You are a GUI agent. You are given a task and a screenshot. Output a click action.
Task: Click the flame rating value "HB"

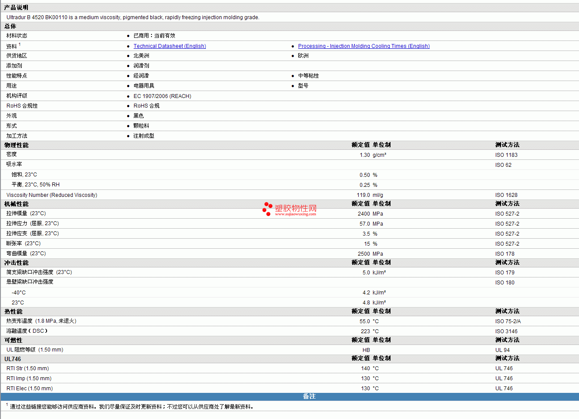[366, 350]
